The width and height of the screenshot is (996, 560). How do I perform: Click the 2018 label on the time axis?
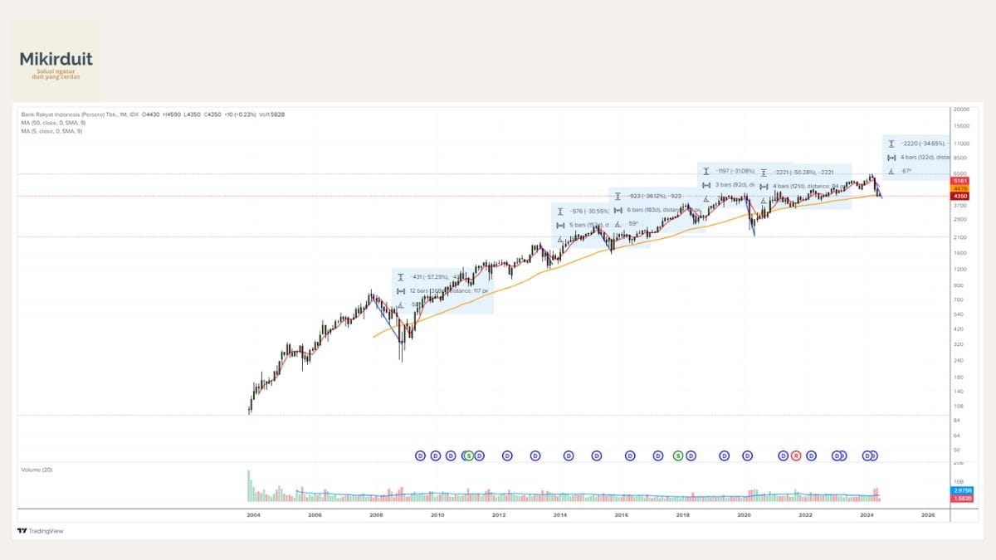coord(682,515)
